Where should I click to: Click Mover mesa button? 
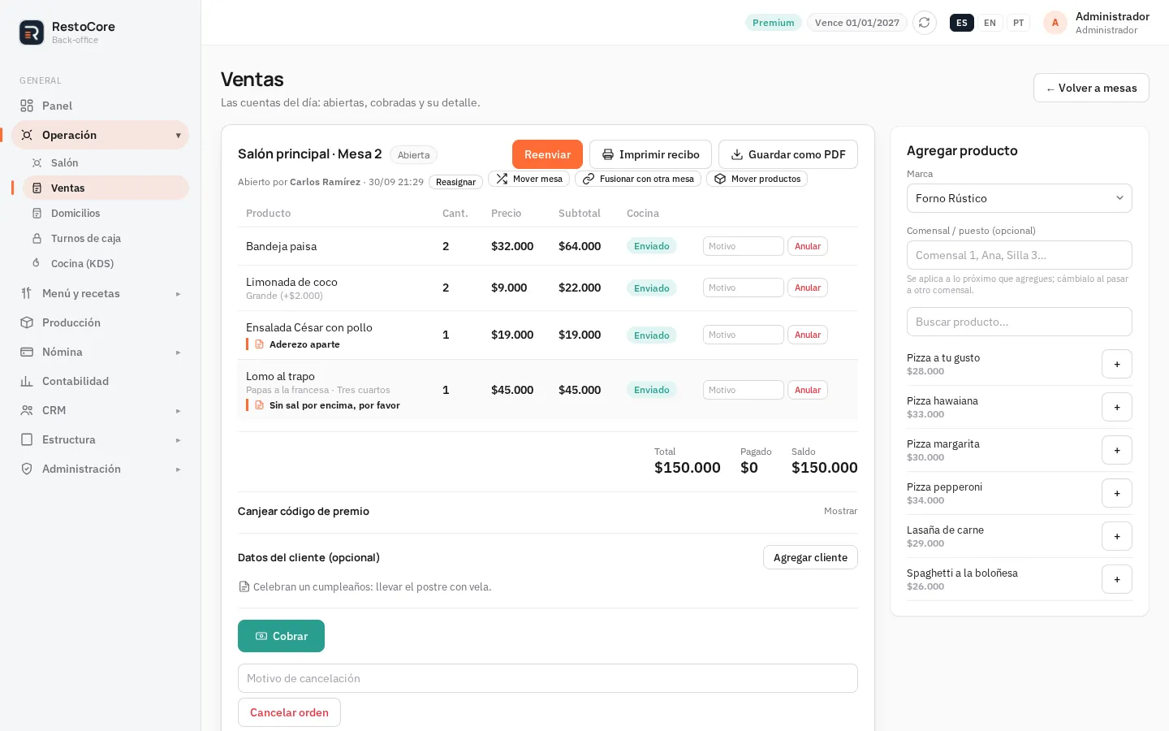pos(529,179)
